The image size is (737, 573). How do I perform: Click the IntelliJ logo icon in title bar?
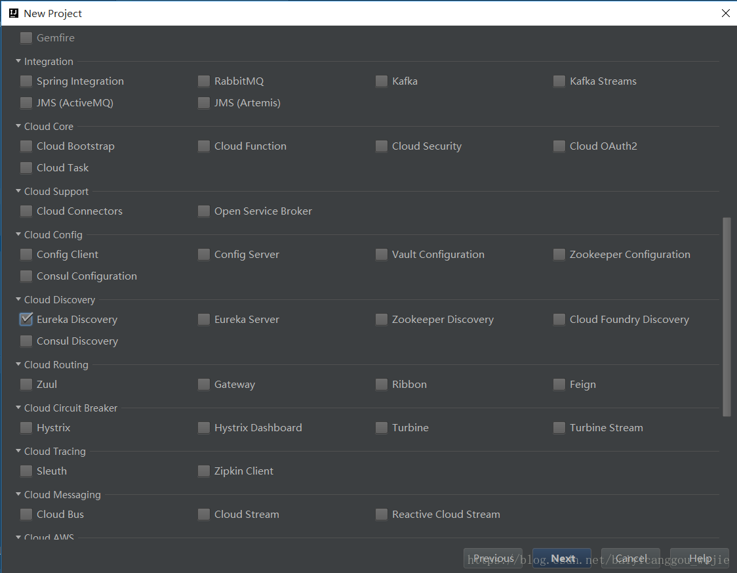click(x=14, y=13)
